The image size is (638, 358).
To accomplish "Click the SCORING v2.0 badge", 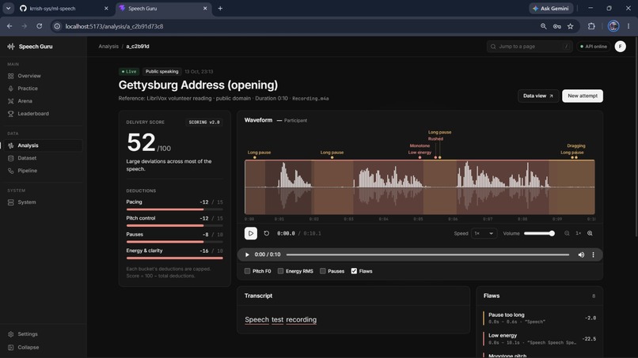I will (x=204, y=122).
